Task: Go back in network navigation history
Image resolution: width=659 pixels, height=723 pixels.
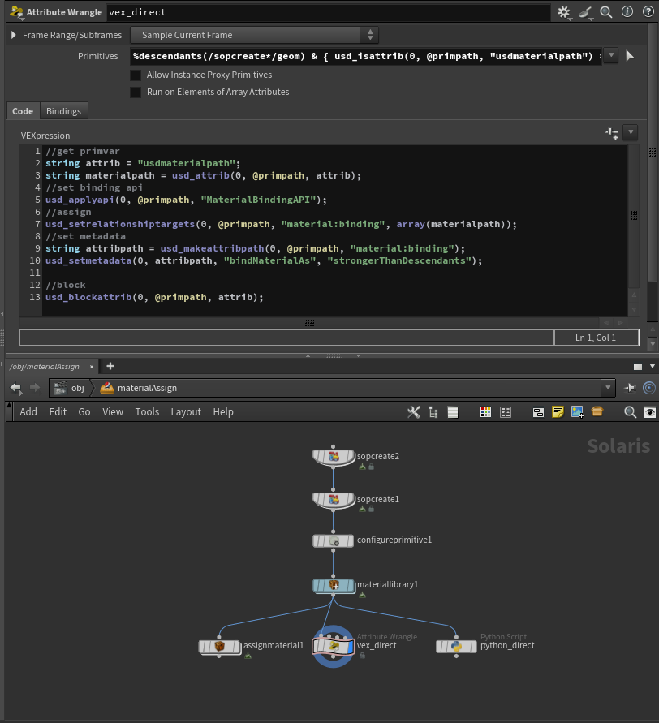Action: [16, 388]
